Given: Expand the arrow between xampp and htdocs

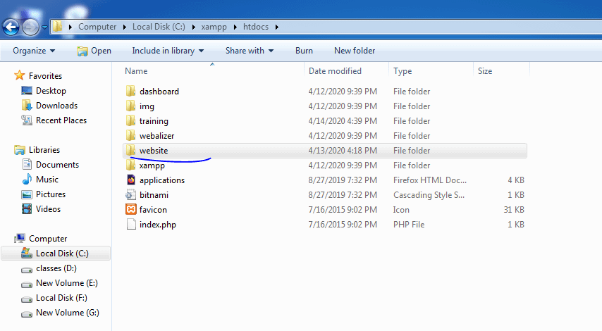Looking at the screenshot, I should pos(235,27).
